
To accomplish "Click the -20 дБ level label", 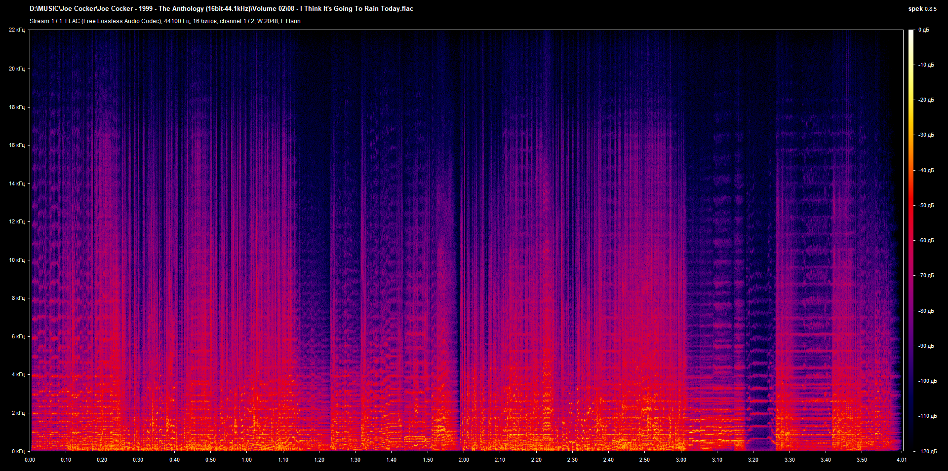I will pos(925,100).
